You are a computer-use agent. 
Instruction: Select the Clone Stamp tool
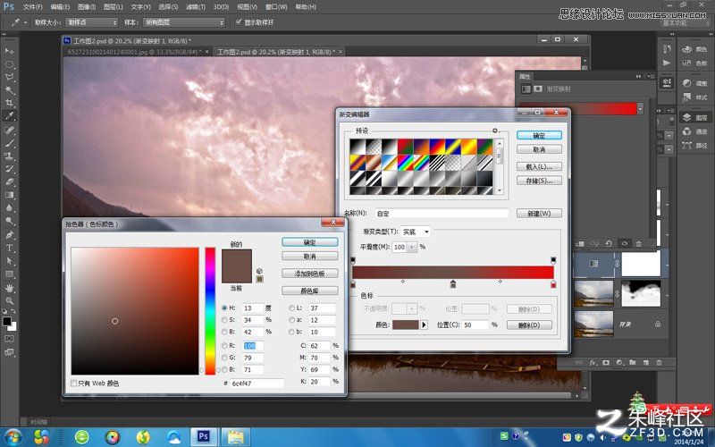point(9,156)
